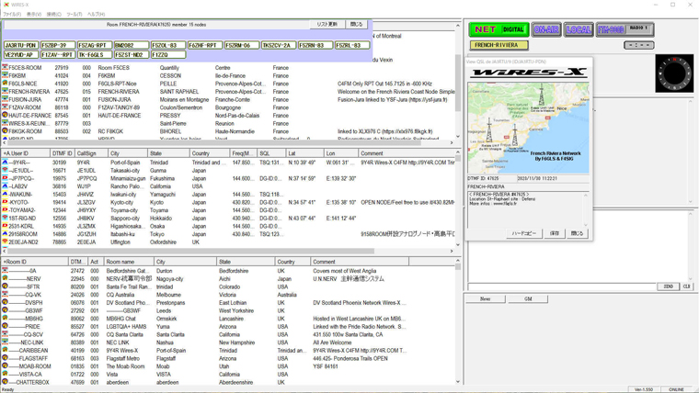Click the compass direction display
The image size is (699, 393).
(x=674, y=73)
